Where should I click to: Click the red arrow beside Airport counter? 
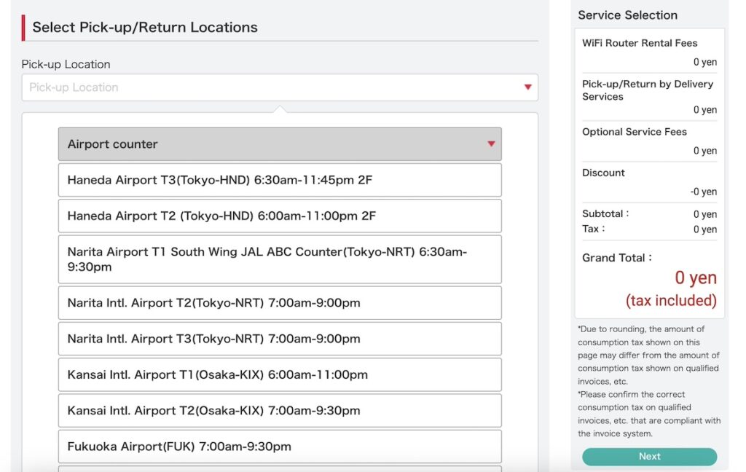click(491, 144)
